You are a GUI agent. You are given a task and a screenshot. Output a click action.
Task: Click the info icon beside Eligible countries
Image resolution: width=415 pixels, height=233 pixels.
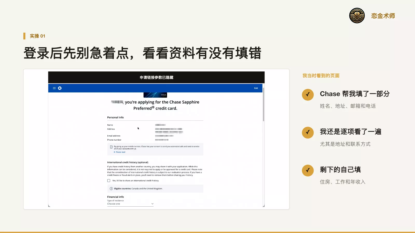point(111,189)
